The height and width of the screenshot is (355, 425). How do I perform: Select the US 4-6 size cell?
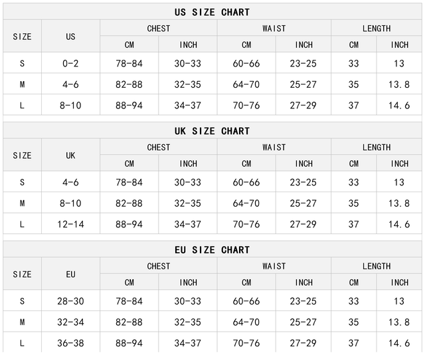tap(70, 84)
